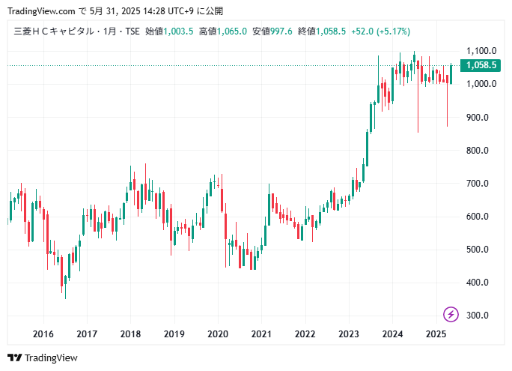
Task: Click the TradingView wordmark text at bottom
Action: [51, 358]
